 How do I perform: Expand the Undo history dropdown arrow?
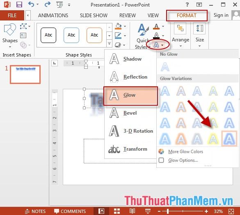pyautogui.click(x=37, y=5)
